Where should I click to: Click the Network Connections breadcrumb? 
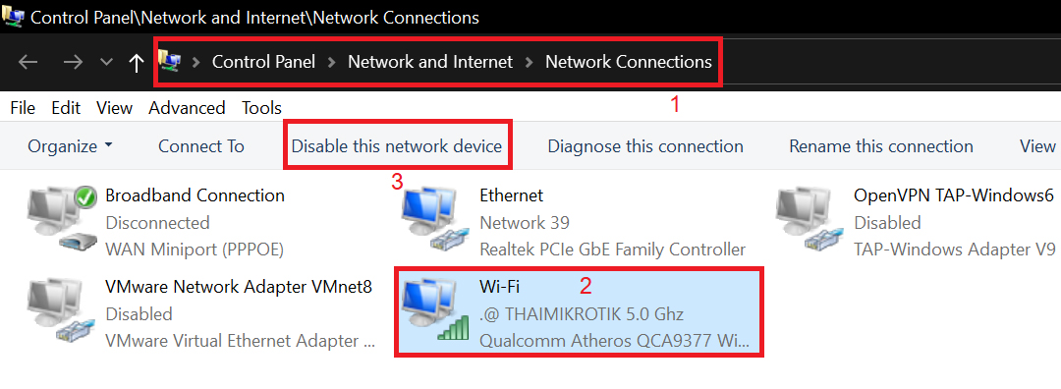click(629, 62)
